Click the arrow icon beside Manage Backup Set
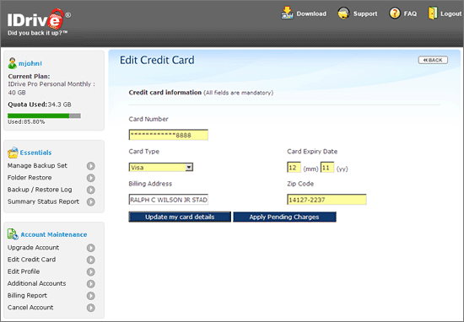 point(91,166)
